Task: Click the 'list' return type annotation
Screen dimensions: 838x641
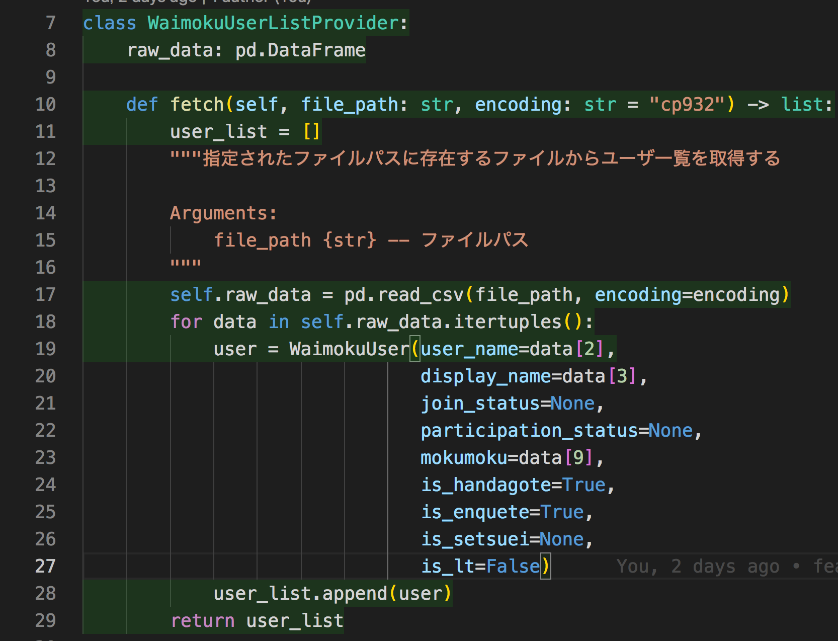Action: pyautogui.click(x=802, y=105)
